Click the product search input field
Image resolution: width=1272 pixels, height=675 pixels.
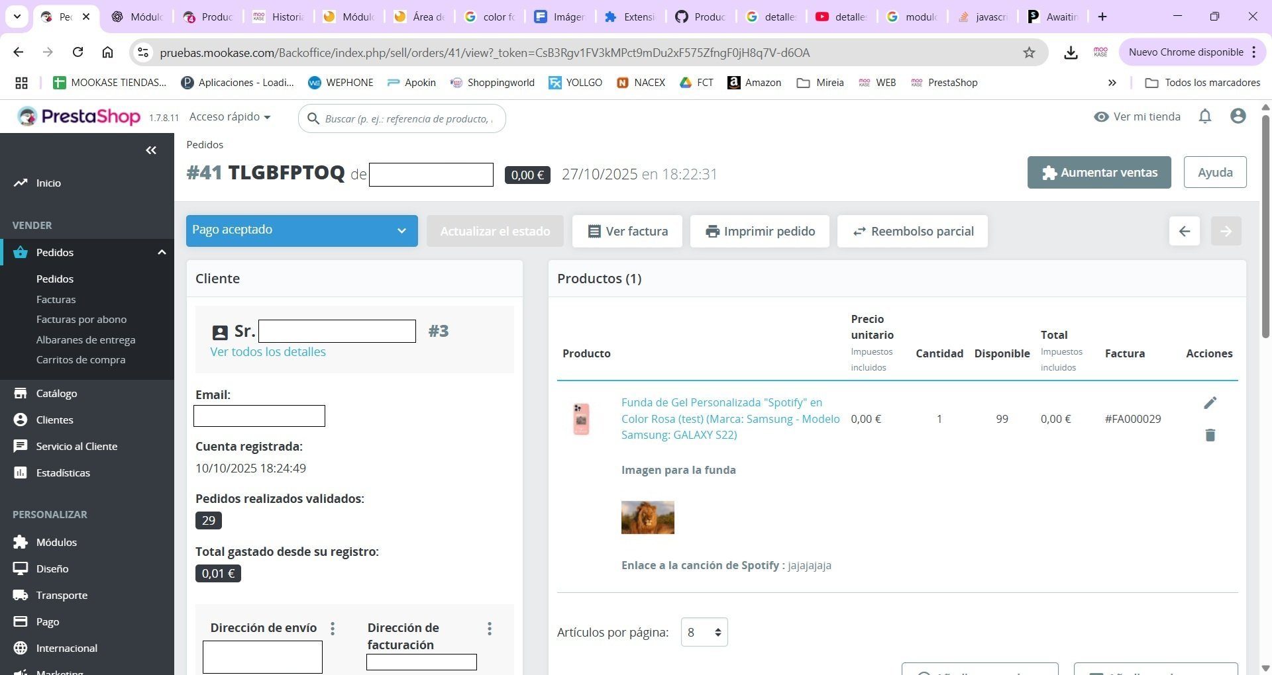(x=401, y=118)
